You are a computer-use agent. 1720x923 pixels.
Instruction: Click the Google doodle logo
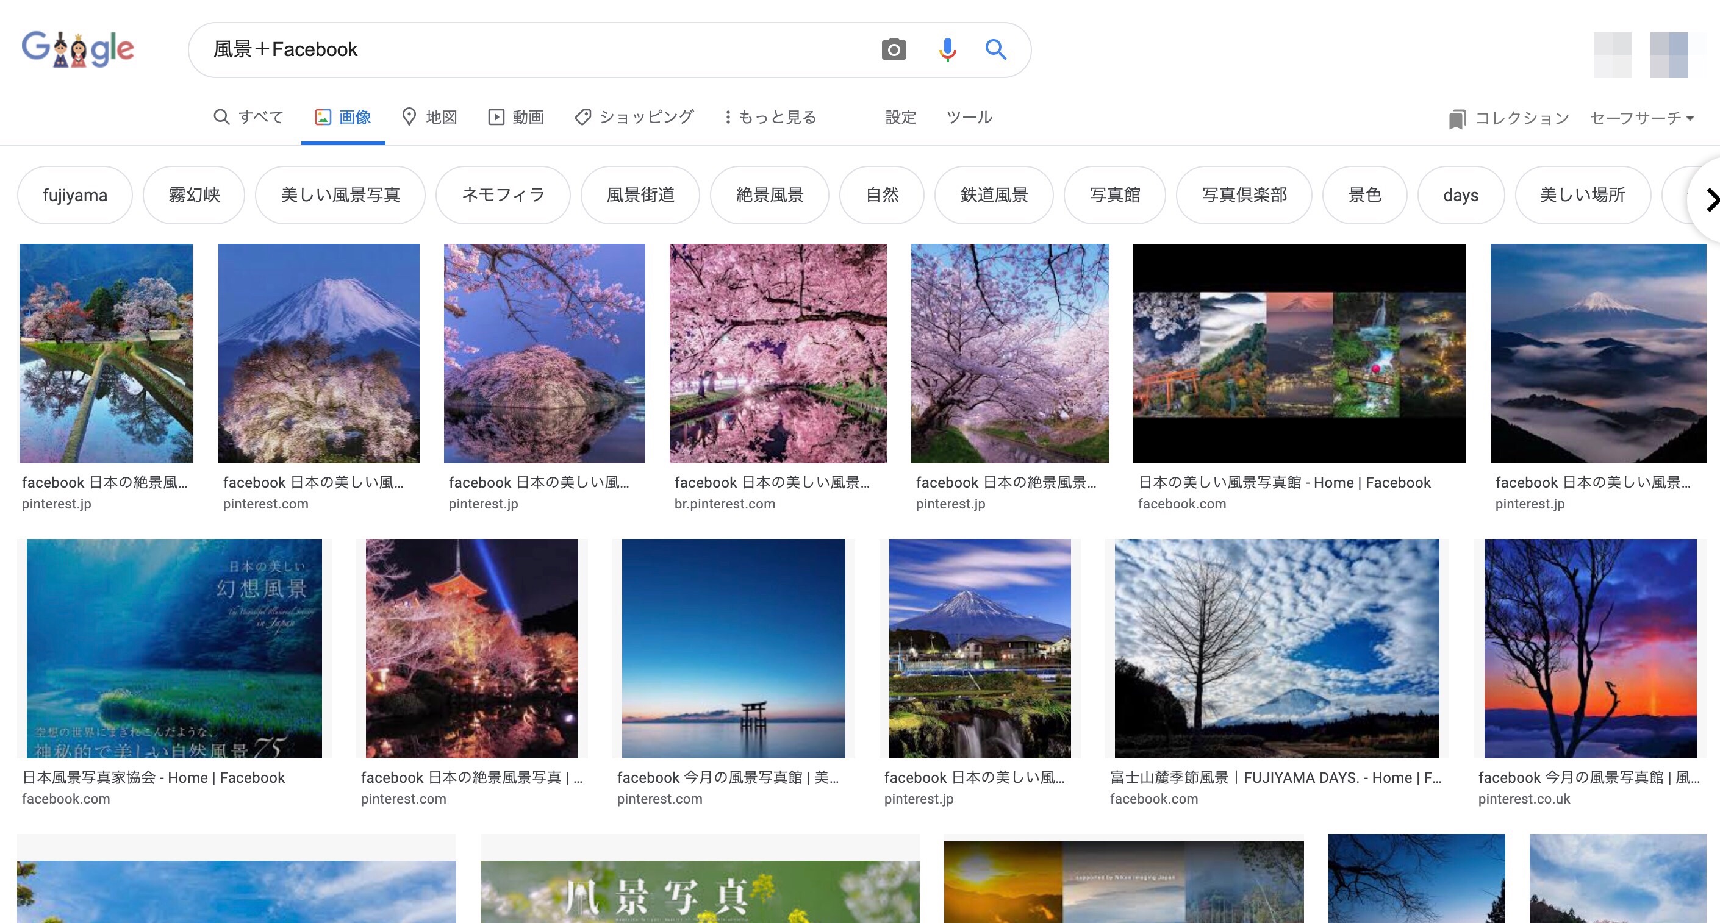(x=78, y=49)
